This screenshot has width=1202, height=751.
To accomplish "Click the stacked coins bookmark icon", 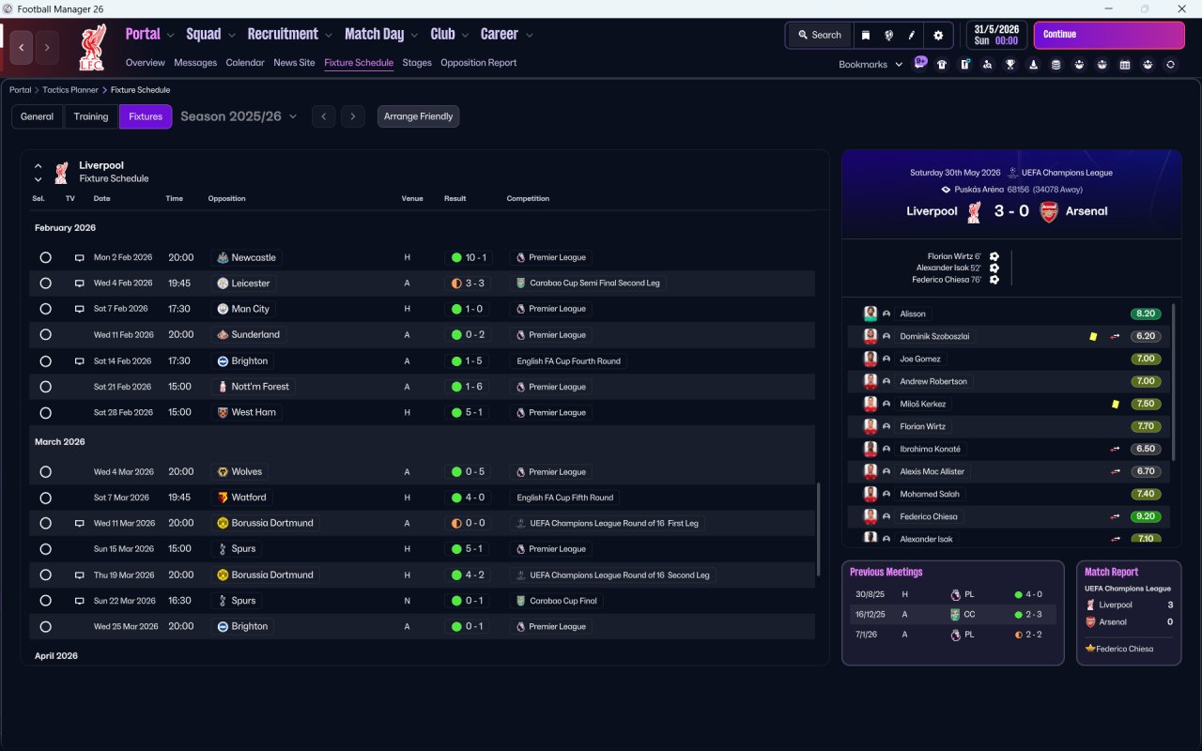I will (1056, 65).
